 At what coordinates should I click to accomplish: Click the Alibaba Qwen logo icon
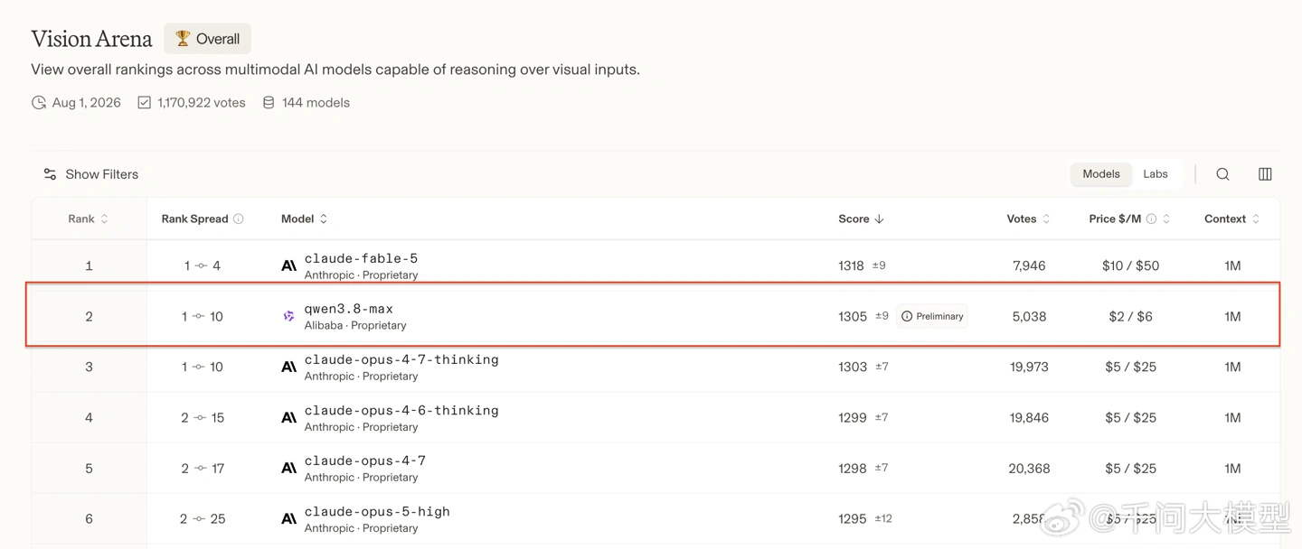pos(289,316)
